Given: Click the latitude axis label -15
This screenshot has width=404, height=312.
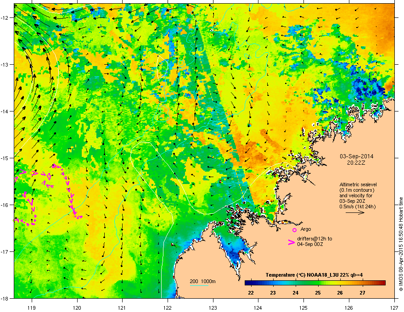Looking at the screenshot, I should 5,158.
